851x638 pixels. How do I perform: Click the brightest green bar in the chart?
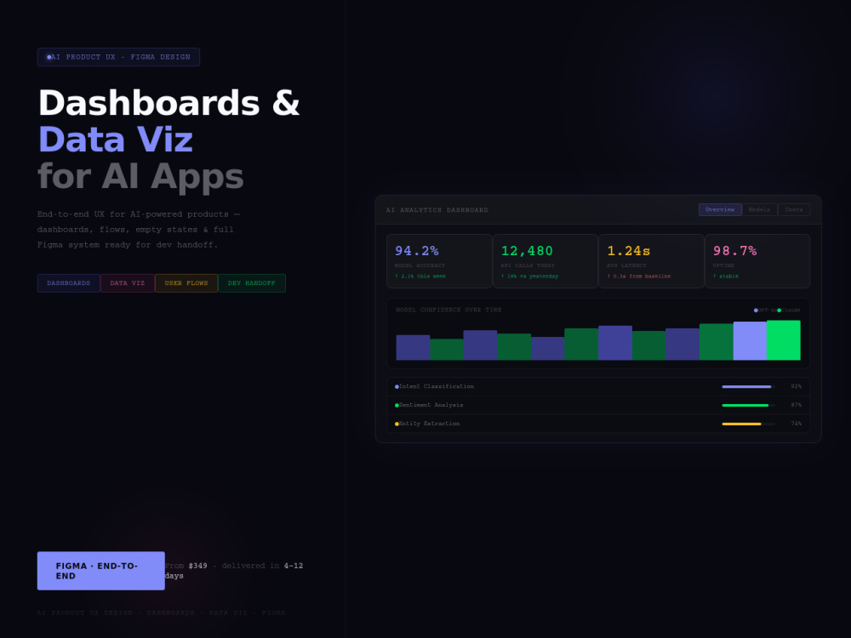pos(784,340)
